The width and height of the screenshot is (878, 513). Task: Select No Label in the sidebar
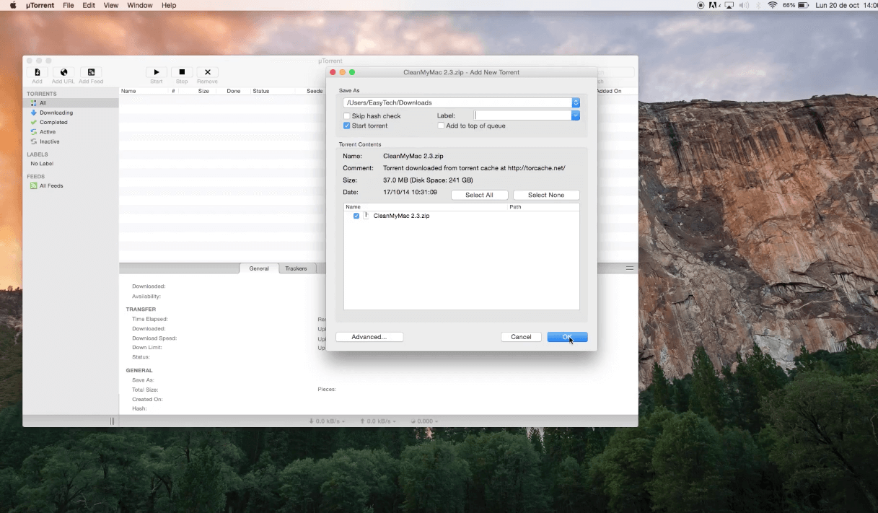71,164
